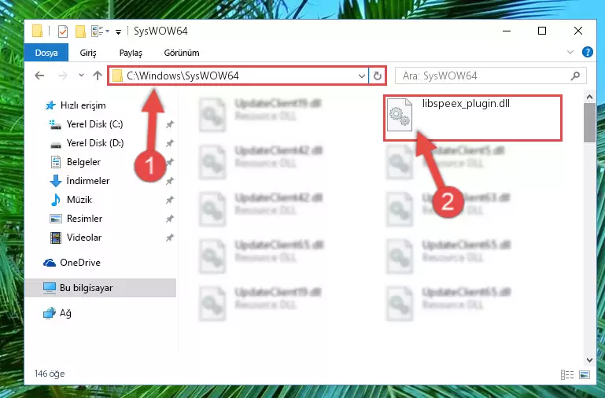605x398 pixels.
Task: Click the search magnifier icon
Action: tap(575, 76)
